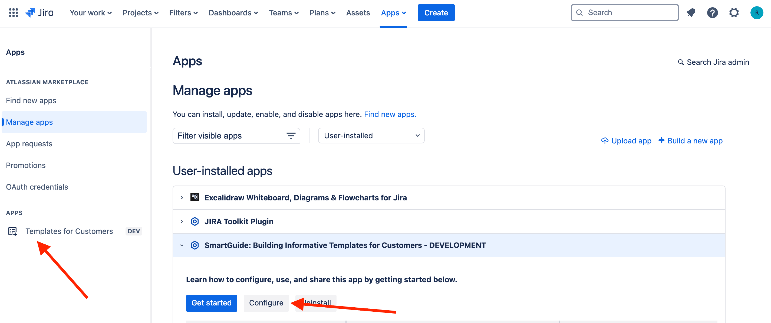771x323 pixels.
Task: Open the user profile avatar
Action: (x=757, y=12)
